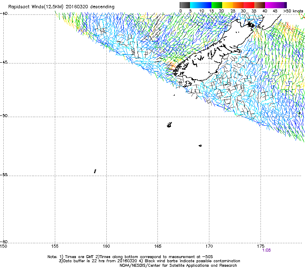This screenshot has width=305, height=268.
Task: Click the purple '1:05' pass time label
Action: (x=266, y=250)
